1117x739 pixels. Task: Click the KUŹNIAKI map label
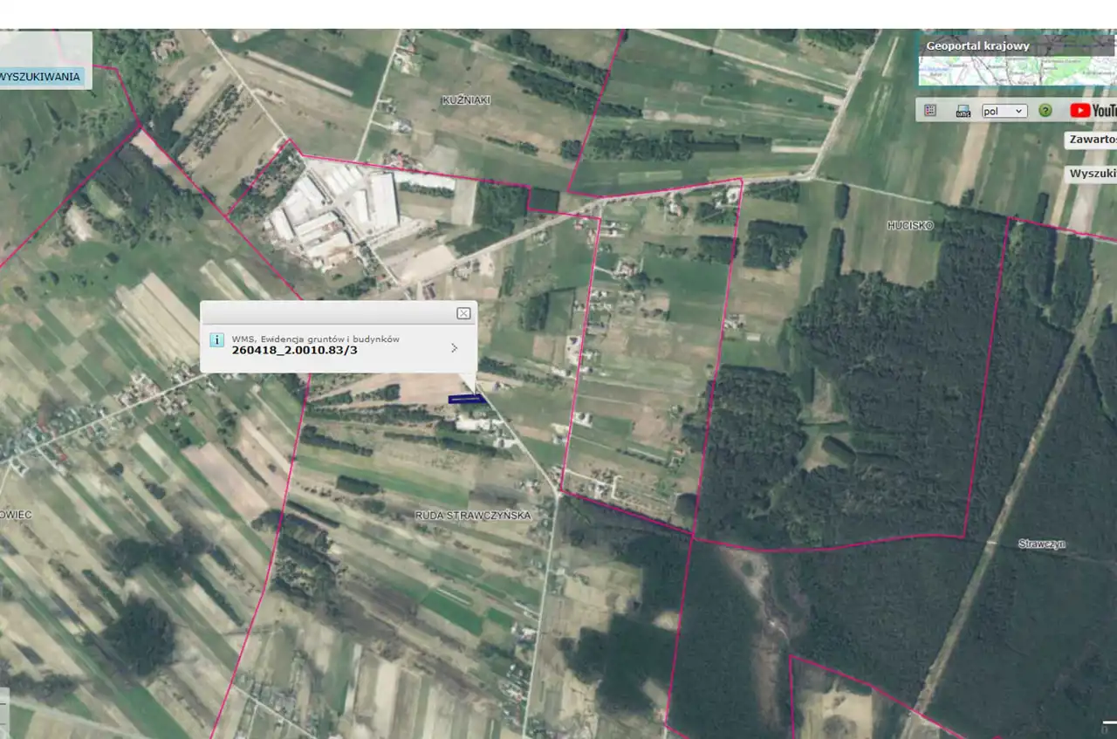point(466,100)
